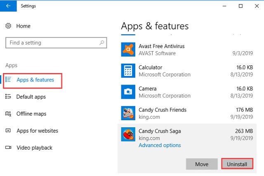
Task: Open the Apps for websites section
Action: pyautogui.click(x=37, y=131)
